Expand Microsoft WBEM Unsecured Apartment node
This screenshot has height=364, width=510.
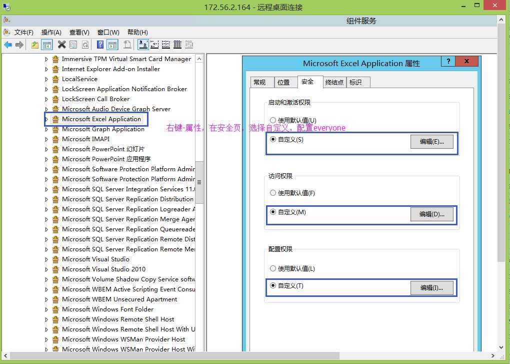[x=46, y=299]
